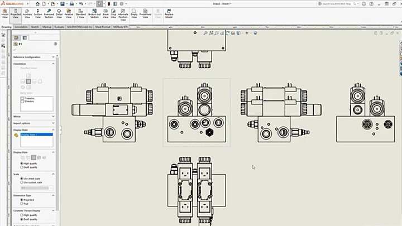Open the Options gear icon
The height and width of the screenshot is (226, 402).
pyautogui.click(x=122, y=4)
